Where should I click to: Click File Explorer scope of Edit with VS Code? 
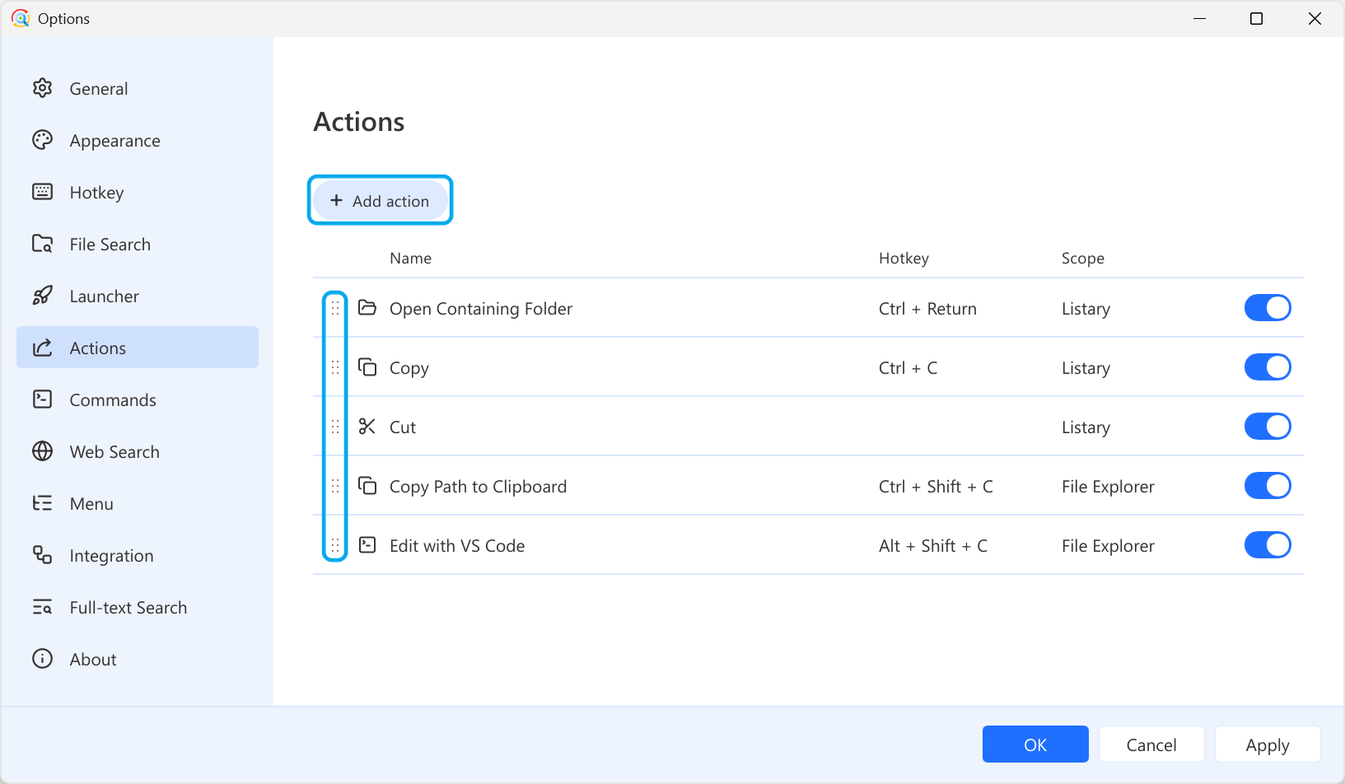1108,546
